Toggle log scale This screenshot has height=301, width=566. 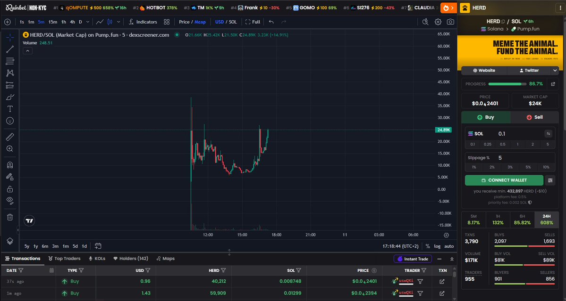[x=437, y=246]
